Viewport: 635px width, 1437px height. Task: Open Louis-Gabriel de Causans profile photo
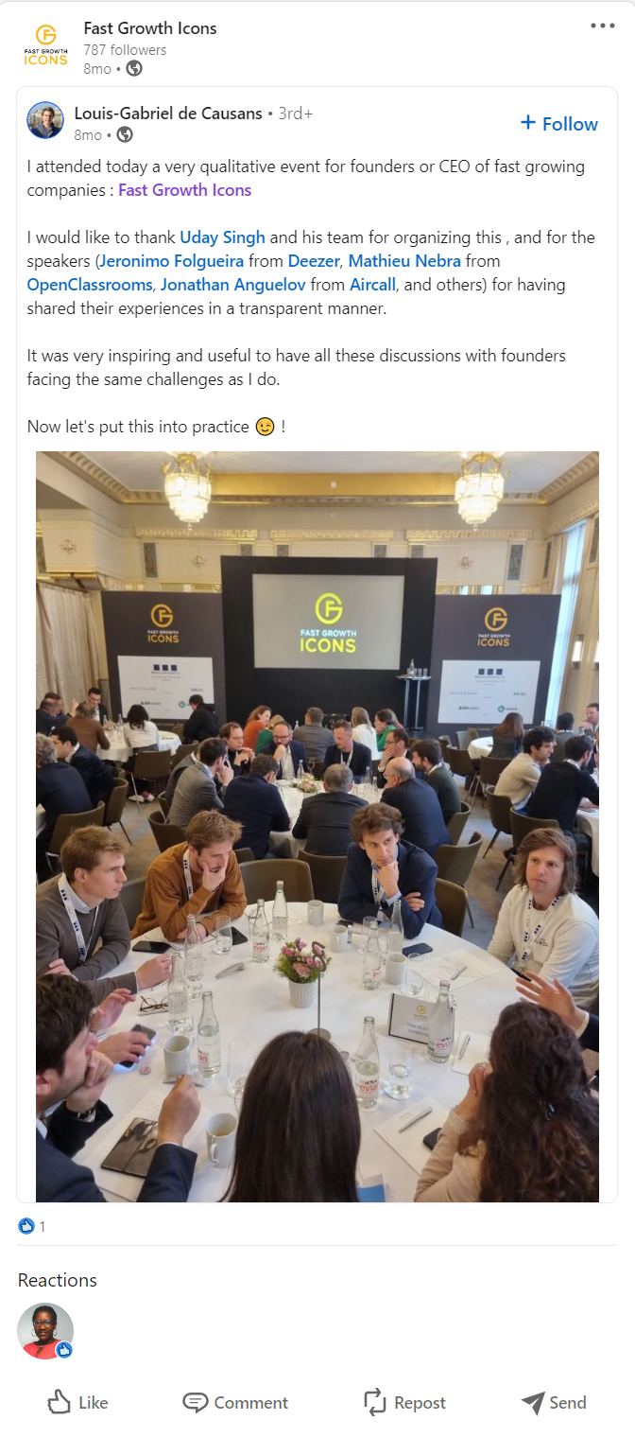pyautogui.click(x=45, y=120)
